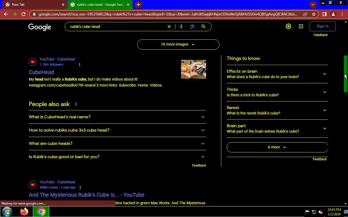Open People also ask options menu
This screenshot has width=348, height=217.
tap(76, 104)
